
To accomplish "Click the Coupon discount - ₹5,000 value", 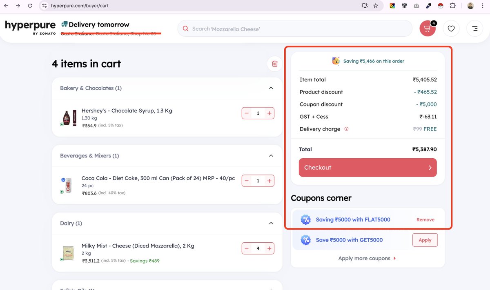I will coord(426,104).
